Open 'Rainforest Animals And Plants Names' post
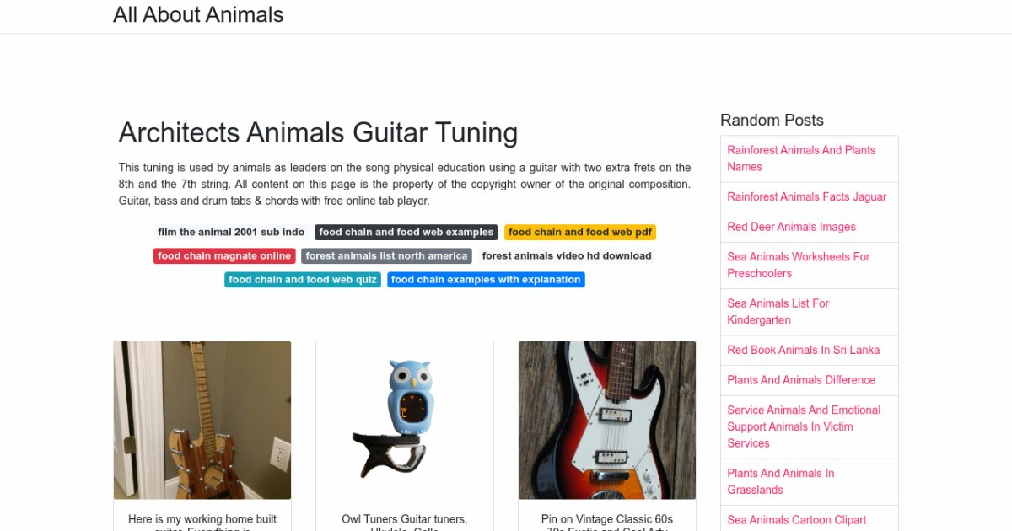The height and width of the screenshot is (531, 1012). 801,158
